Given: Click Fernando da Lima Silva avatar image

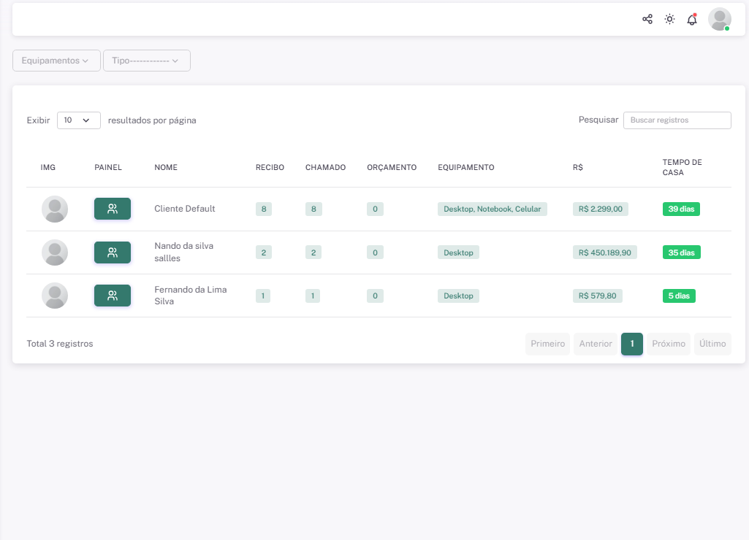Looking at the screenshot, I should (55, 296).
